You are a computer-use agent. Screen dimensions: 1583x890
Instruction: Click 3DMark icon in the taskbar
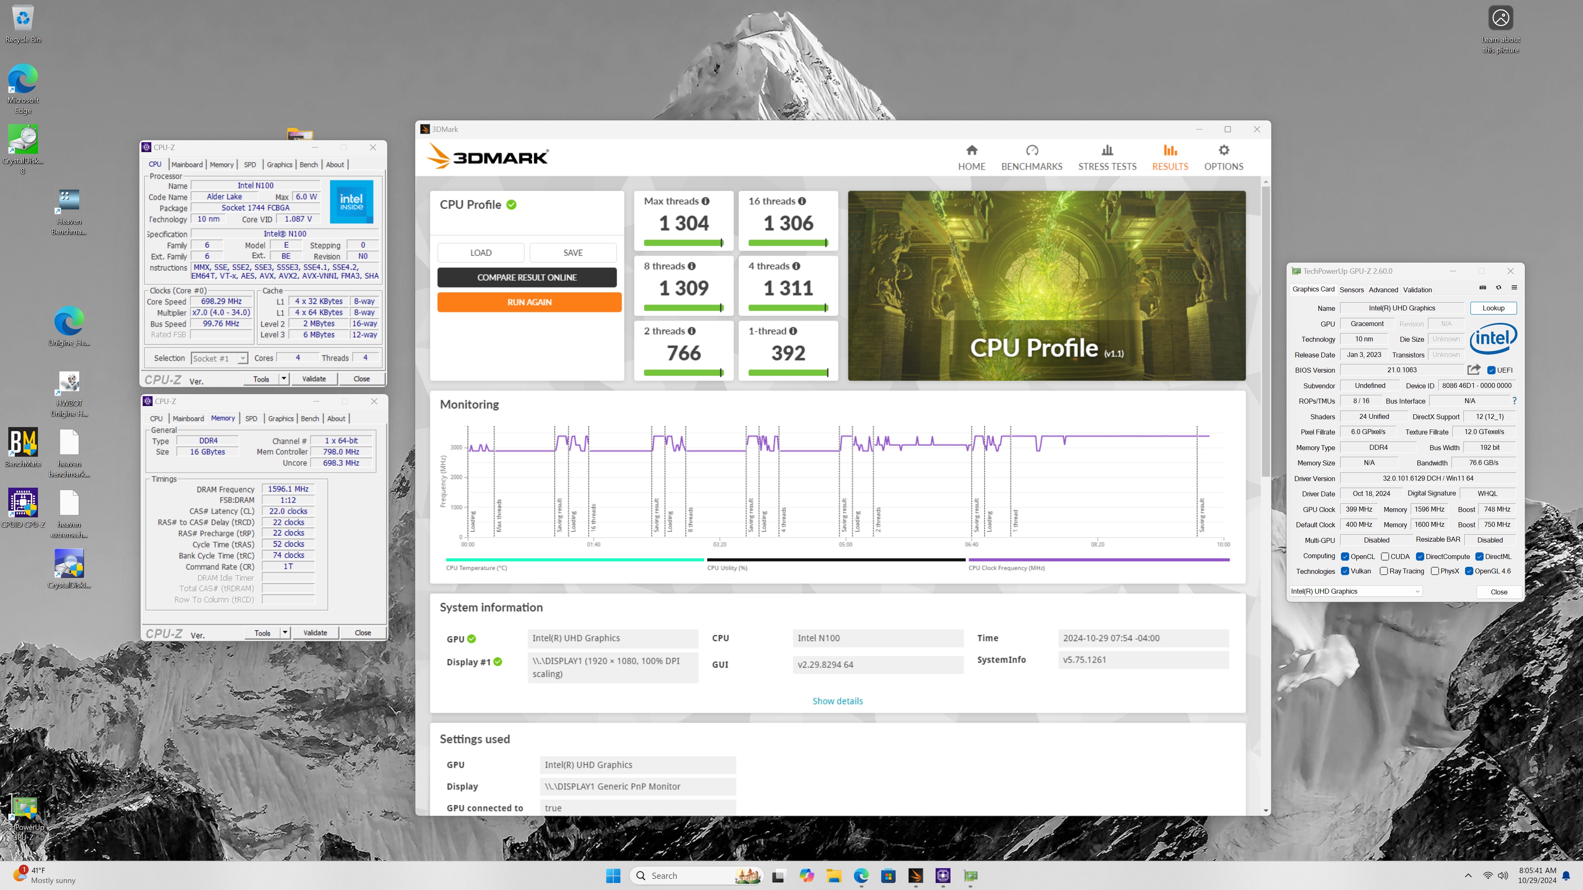[x=916, y=876]
